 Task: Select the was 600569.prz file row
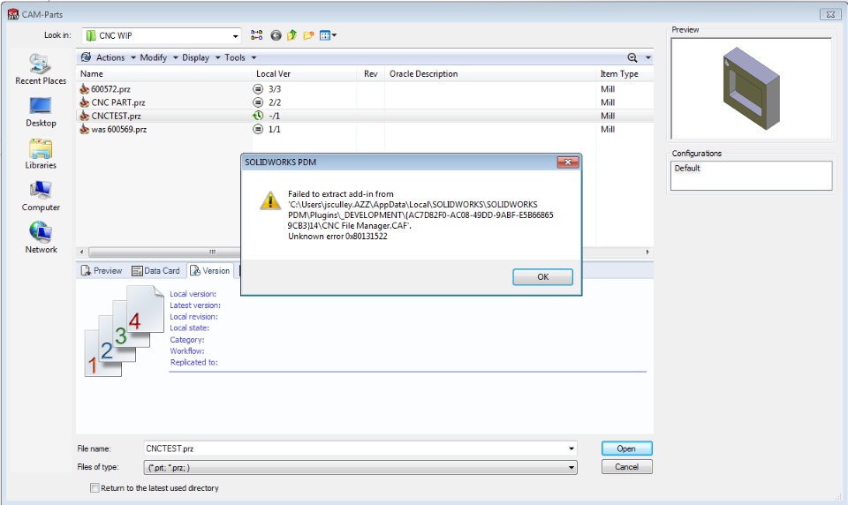tap(365, 129)
